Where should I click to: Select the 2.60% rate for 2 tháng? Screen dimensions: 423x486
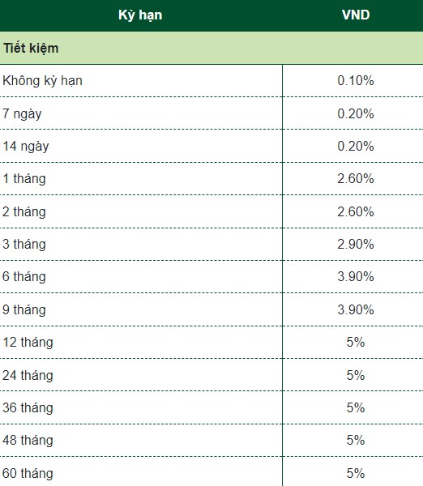point(356,211)
